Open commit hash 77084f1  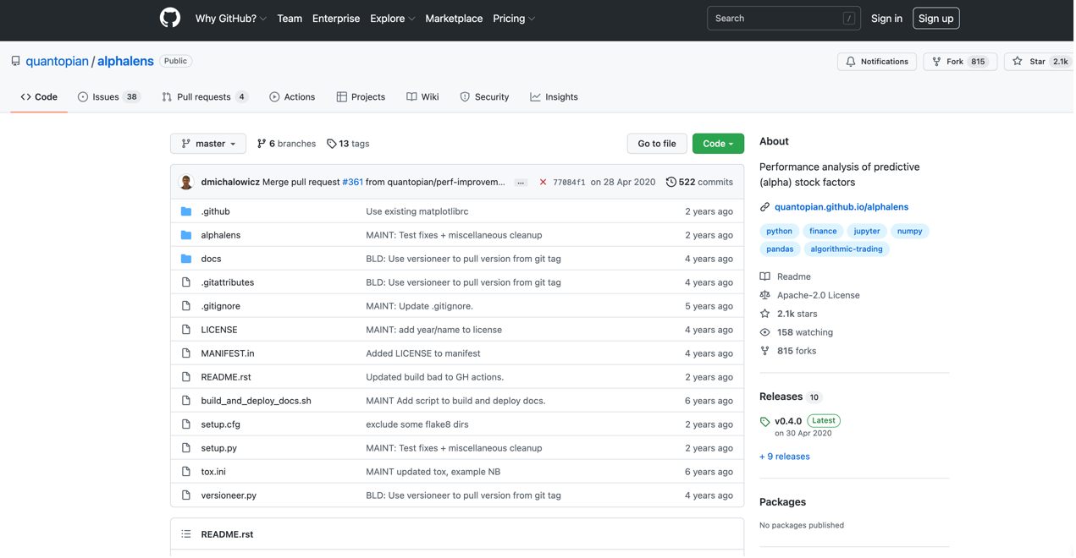[x=569, y=183]
